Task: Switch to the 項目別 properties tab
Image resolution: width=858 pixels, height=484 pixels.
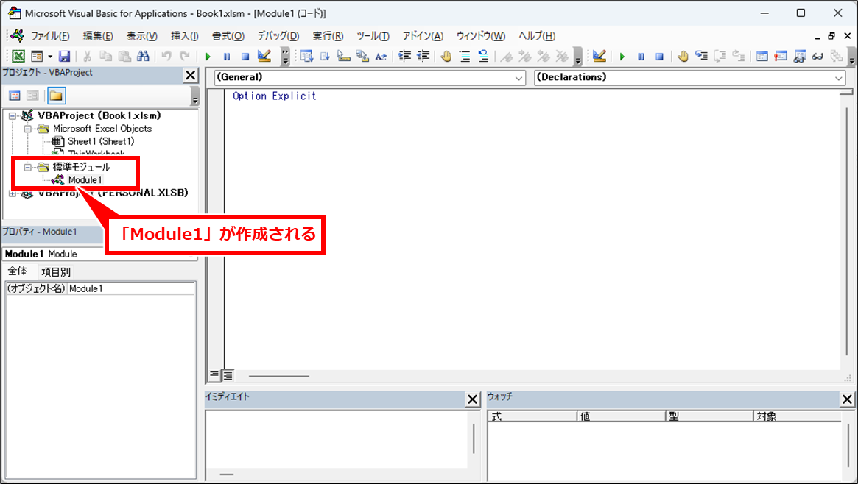Action: (56, 271)
